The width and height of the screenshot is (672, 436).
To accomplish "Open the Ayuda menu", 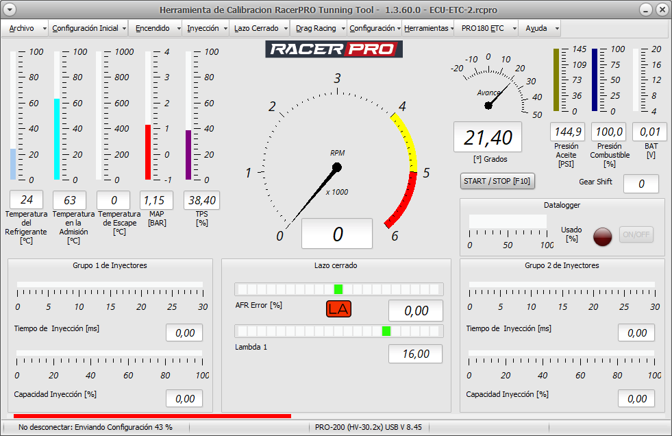I will [x=536, y=29].
